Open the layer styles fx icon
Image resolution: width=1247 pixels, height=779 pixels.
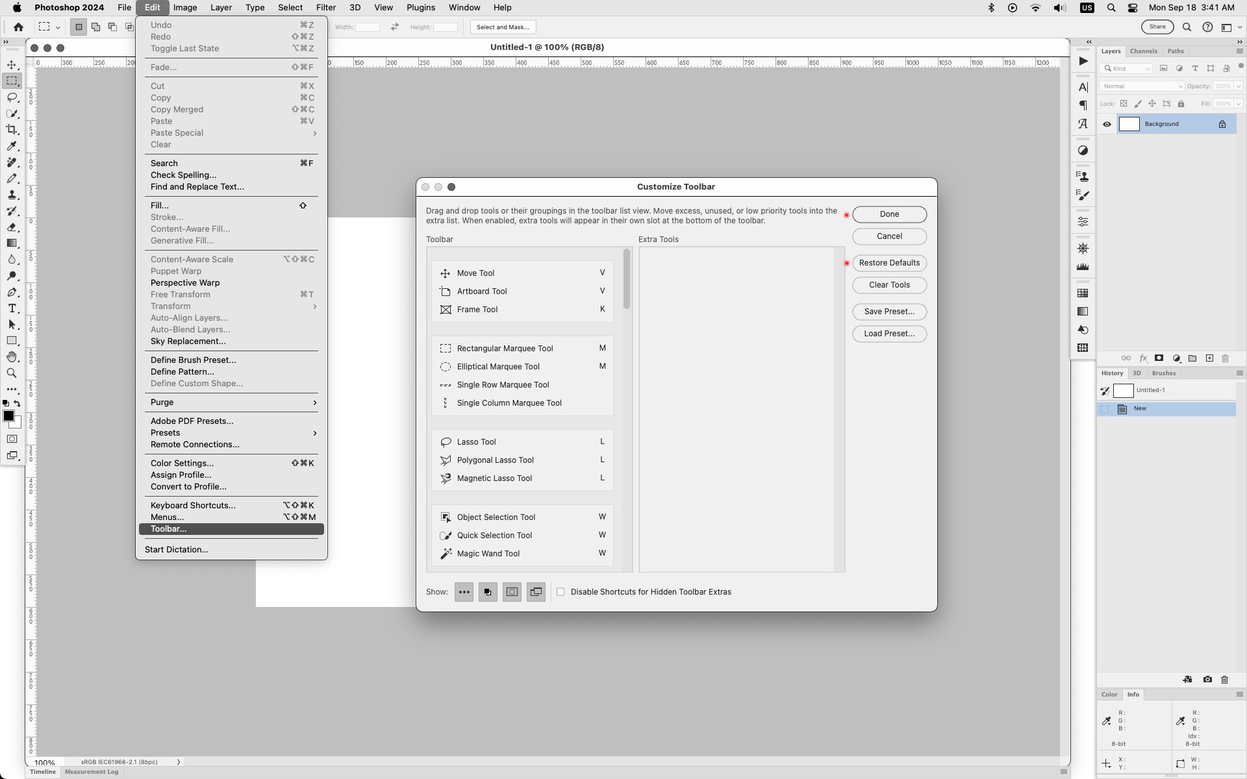tap(1144, 358)
